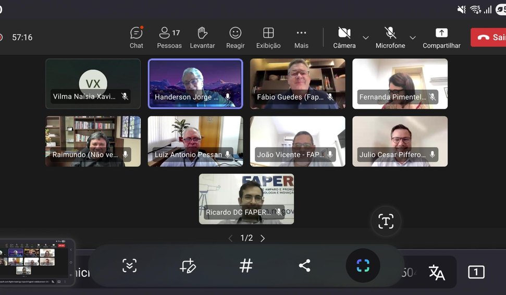Tap muted mic icon on Ricardo's tile

click(279, 212)
